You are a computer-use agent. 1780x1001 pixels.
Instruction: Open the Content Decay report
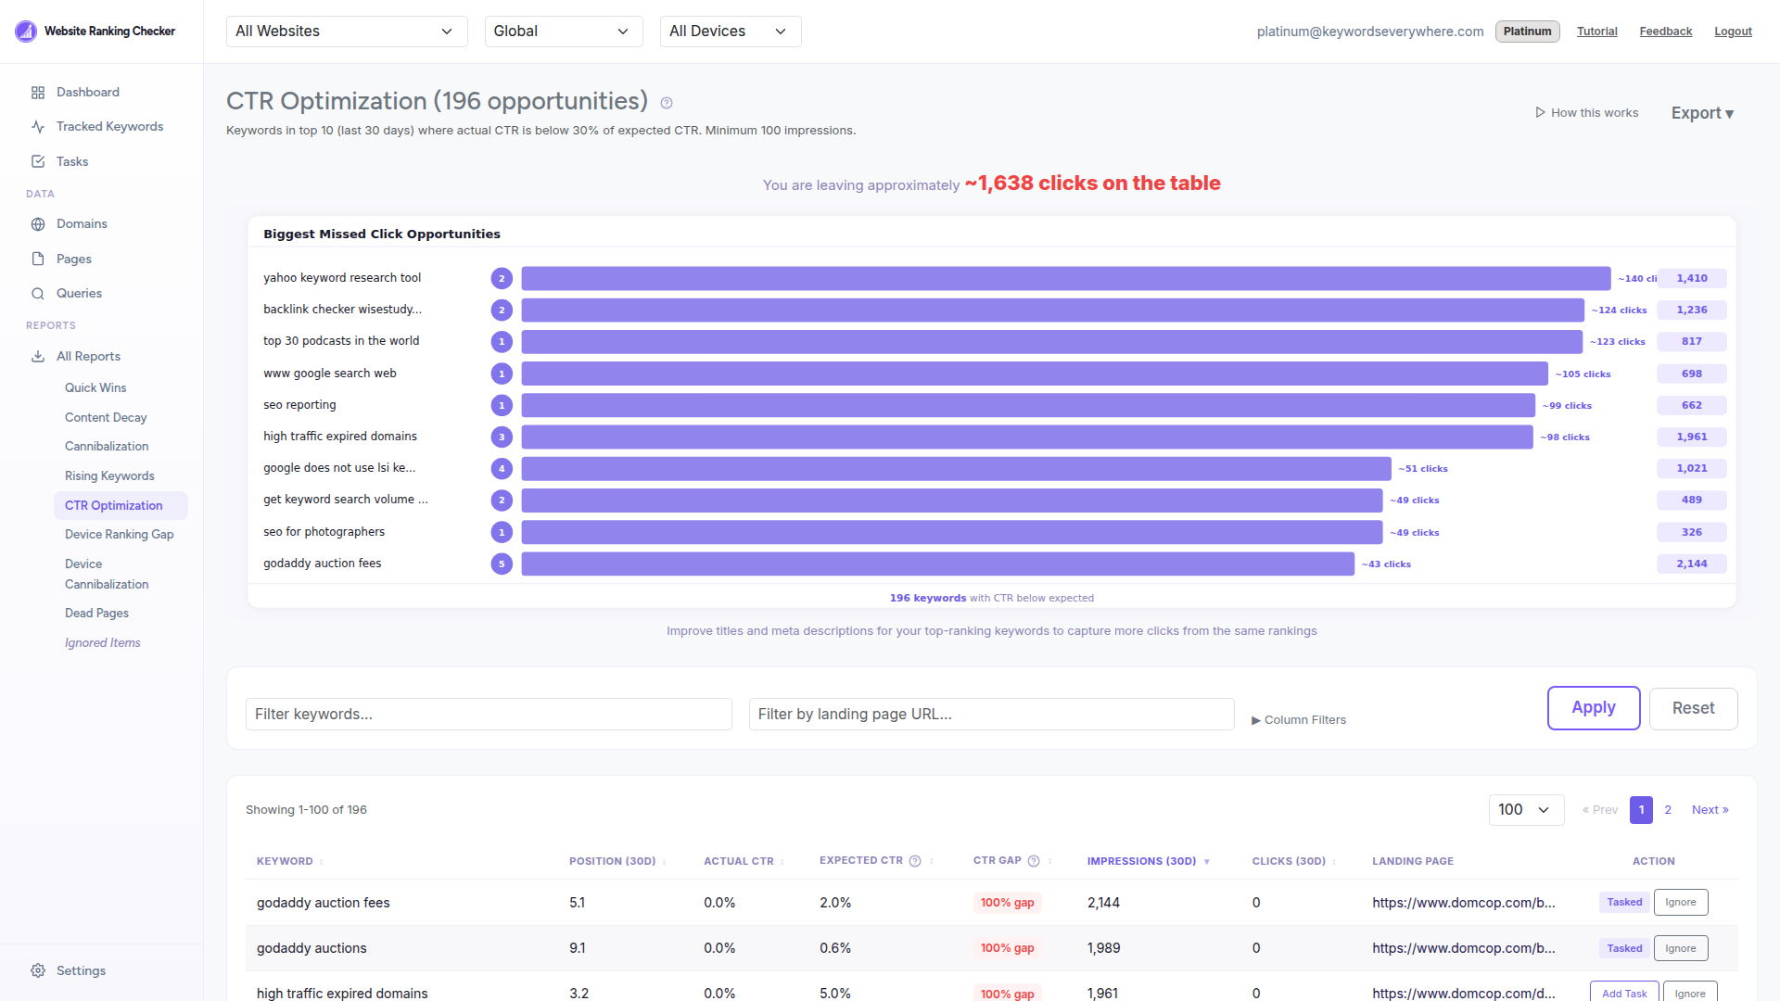click(106, 417)
